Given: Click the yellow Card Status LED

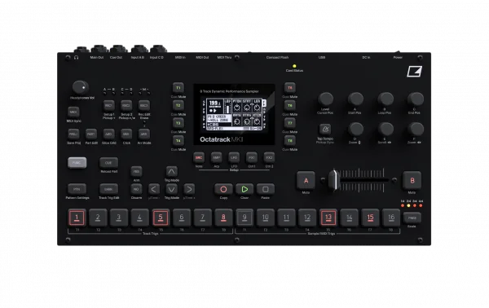Looking at the screenshot, I should coord(294,66).
